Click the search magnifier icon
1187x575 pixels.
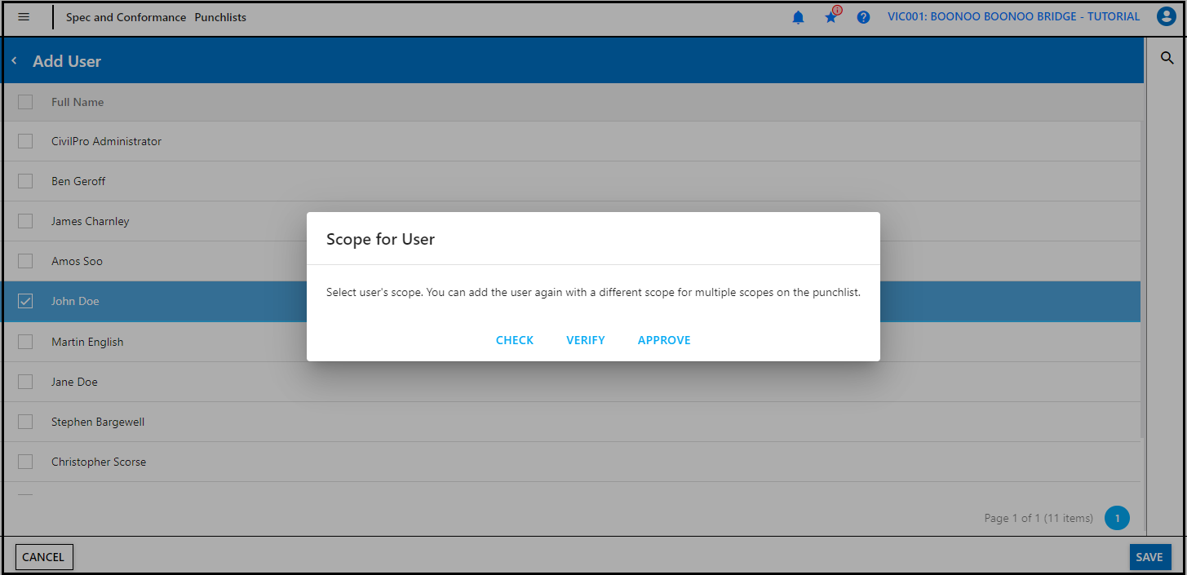pyautogui.click(x=1167, y=58)
